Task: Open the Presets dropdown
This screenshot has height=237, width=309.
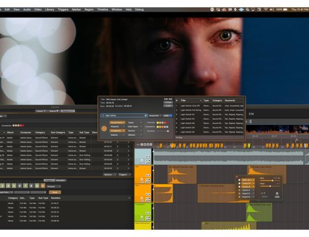Action: coord(53,187)
